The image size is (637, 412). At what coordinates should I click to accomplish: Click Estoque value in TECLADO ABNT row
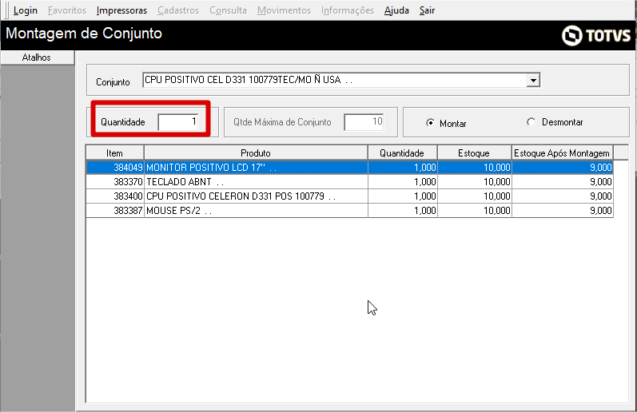496,182
